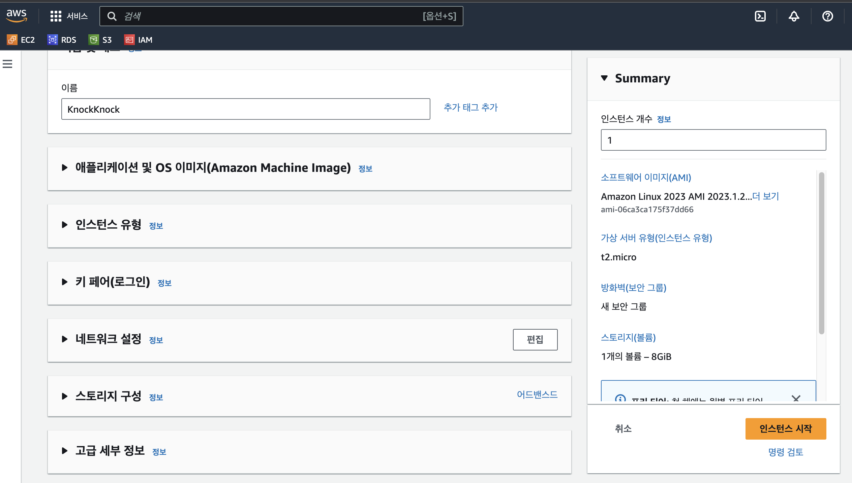Open the CloudShell terminal icon
The image size is (852, 483).
(760, 16)
